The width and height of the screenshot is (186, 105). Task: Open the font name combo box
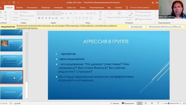click(45, 13)
